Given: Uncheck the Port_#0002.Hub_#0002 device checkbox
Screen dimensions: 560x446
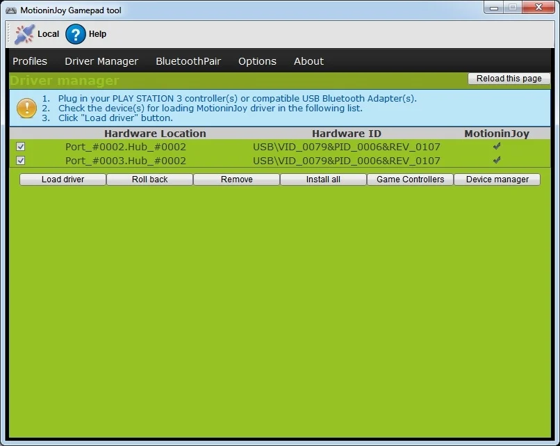Looking at the screenshot, I should [20, 147].
